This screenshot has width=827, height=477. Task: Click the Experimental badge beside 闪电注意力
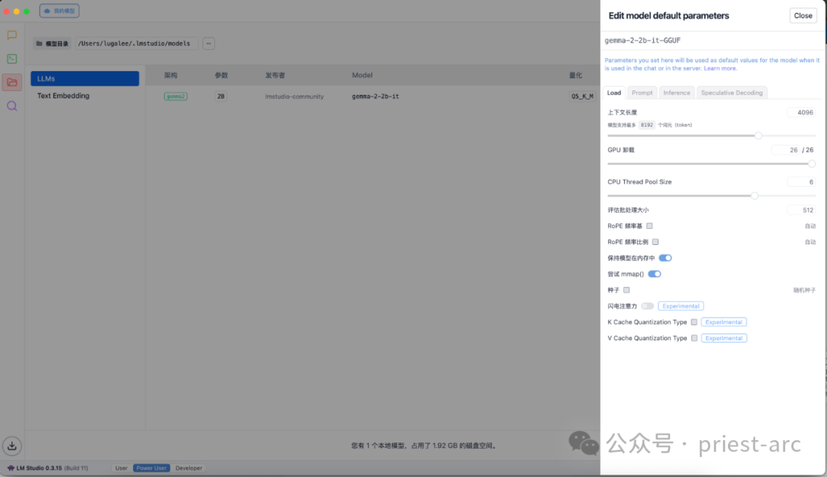click(681, 306)
